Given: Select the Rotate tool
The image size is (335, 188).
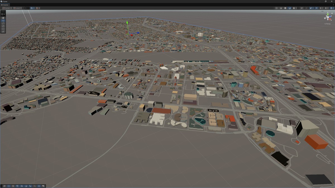Looking at the screenshot, I should point(3,23).
